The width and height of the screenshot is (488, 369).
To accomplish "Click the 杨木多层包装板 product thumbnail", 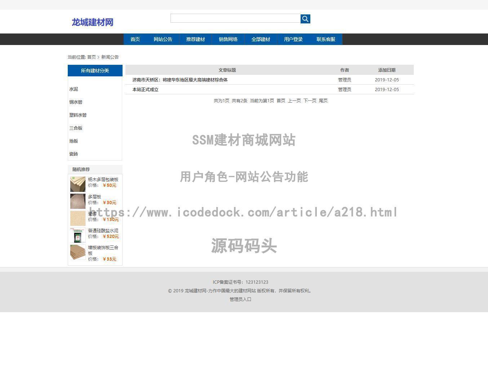I will click(x=77, y=184).
